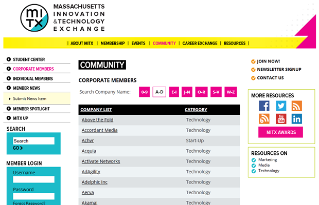Open the Twitter icon under More Resources
Image resolution: width=319 pixels, height=205 pixels.
coord(281,106)
